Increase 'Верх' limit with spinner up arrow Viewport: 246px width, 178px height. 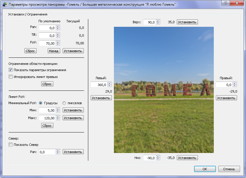coord(158,21)
